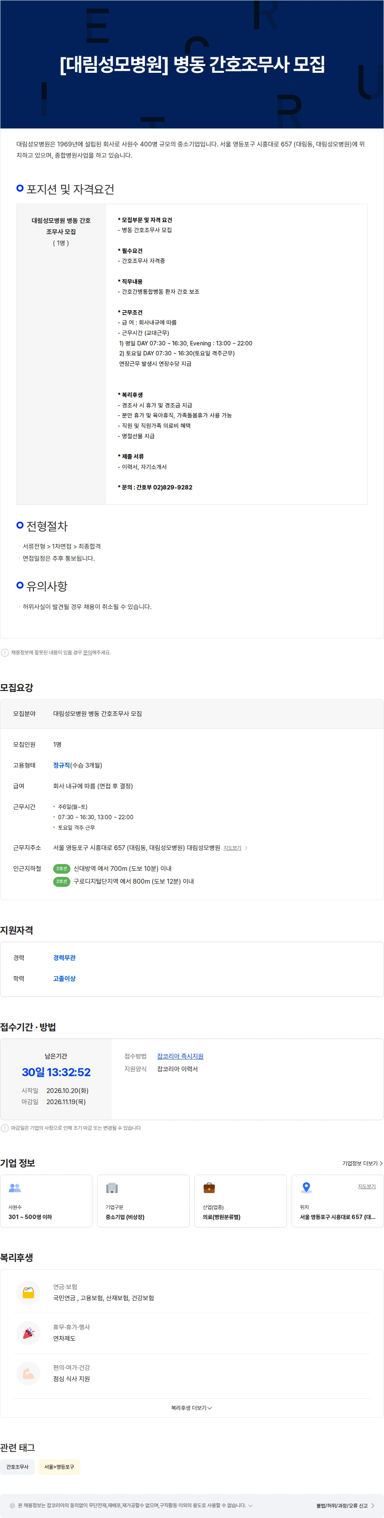Click the company type building icon

pos(112,1188)
